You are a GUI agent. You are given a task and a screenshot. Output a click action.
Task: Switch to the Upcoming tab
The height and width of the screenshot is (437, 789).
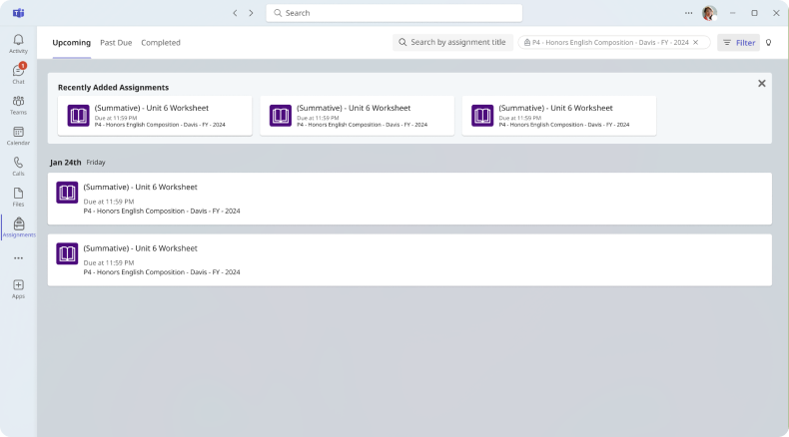[x=72, y=43]
